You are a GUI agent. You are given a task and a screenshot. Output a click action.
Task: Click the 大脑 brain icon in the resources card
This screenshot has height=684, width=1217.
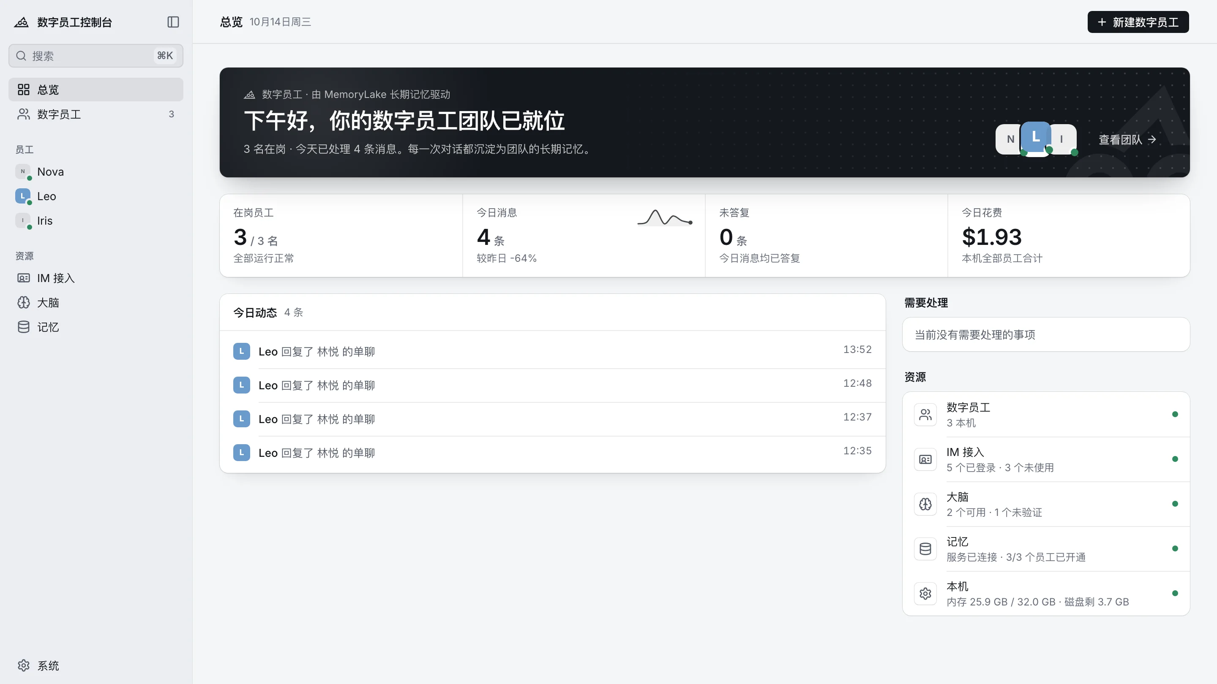925,504
